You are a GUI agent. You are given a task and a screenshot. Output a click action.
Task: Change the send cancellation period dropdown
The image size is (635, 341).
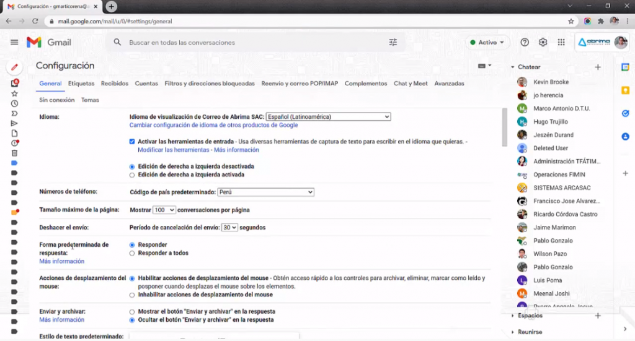point(229,228)
